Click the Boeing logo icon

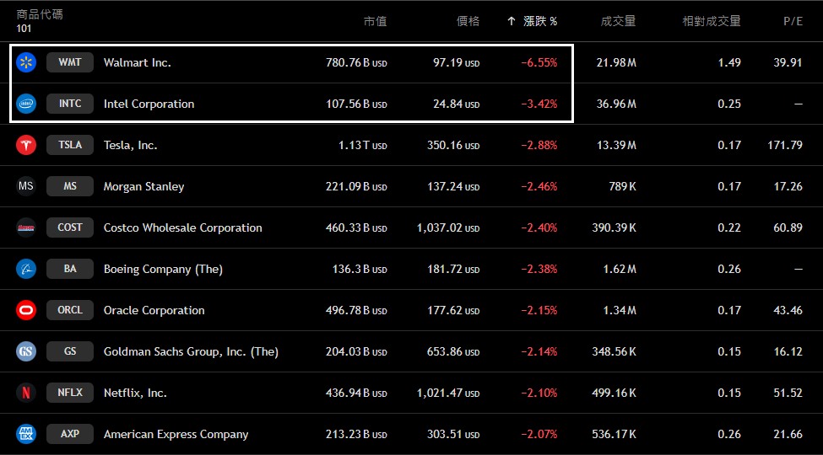click(x=26, y=269)
